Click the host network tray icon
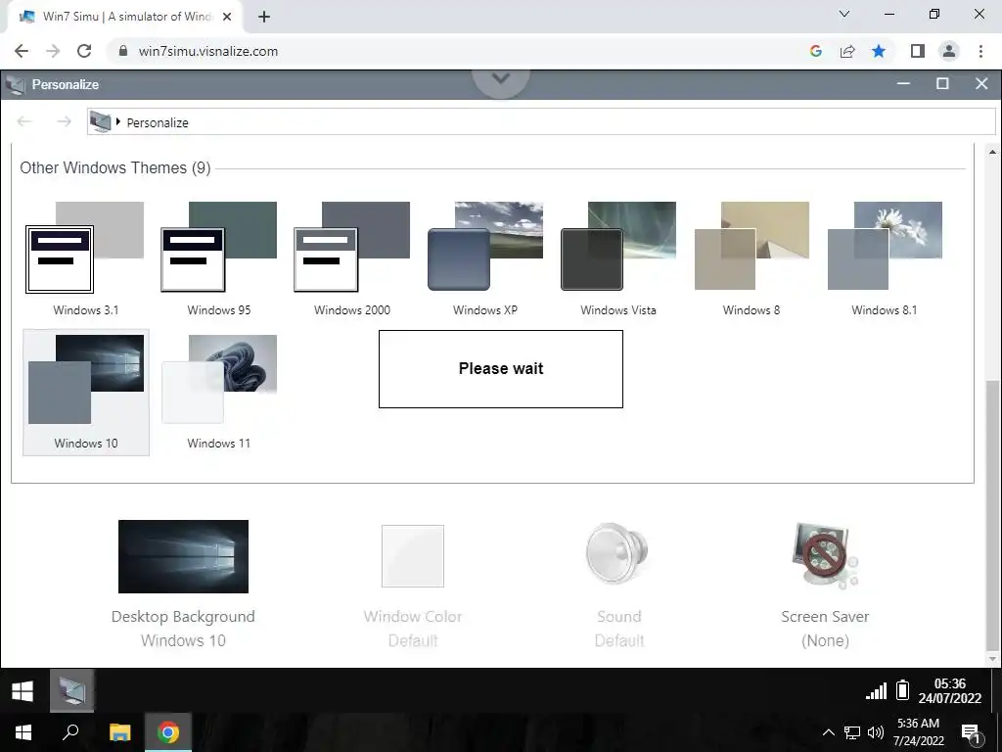1002x752 pixels. point(852,732)
